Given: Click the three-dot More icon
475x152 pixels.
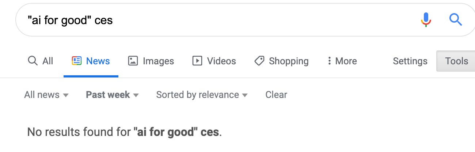Looking at the screenshot, I should coord(329,61).
